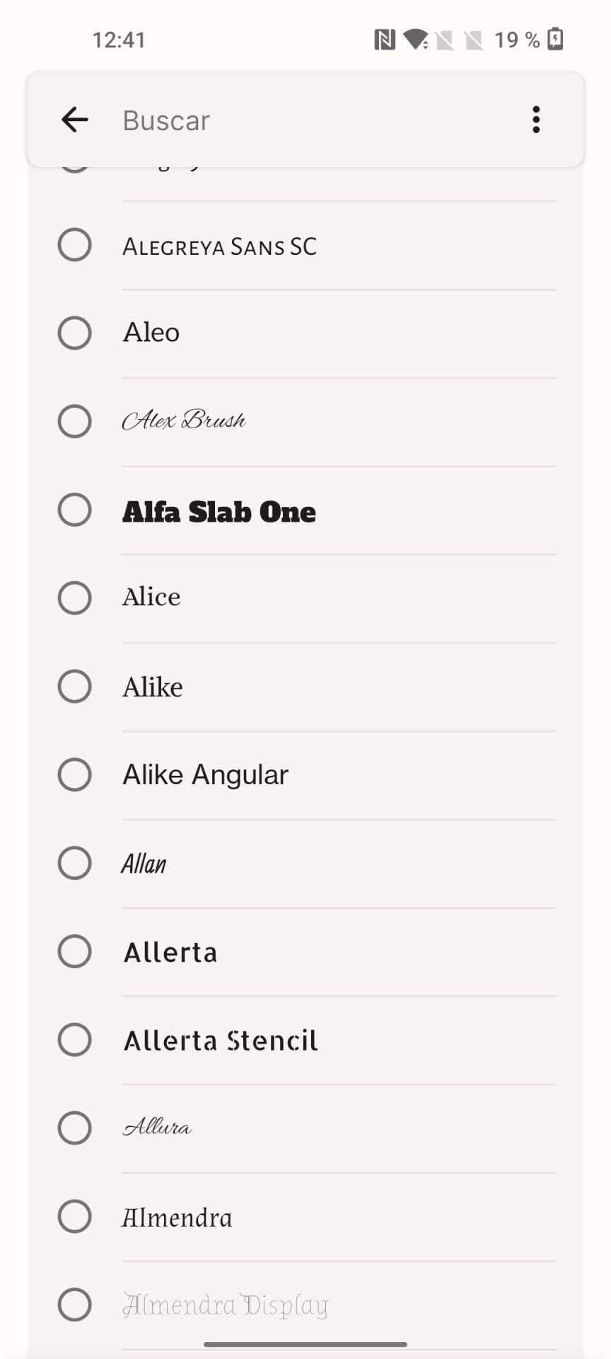
Task: Open the three-dot overflow menu
Action: click(x=536, y=120)
